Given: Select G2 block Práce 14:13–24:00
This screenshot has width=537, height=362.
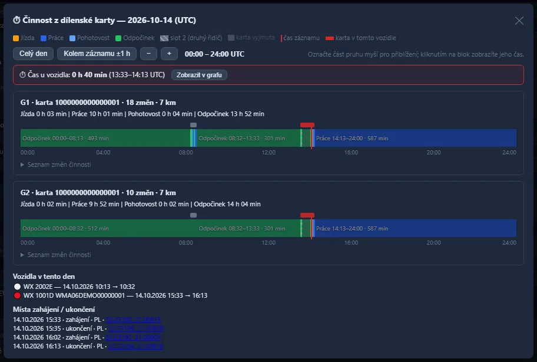Looking at the screenshot, I should point(416,228).
